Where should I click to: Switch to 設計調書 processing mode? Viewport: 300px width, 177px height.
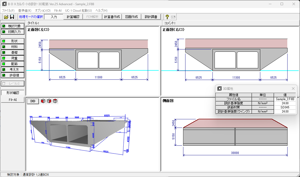click(x=151, y=17)
